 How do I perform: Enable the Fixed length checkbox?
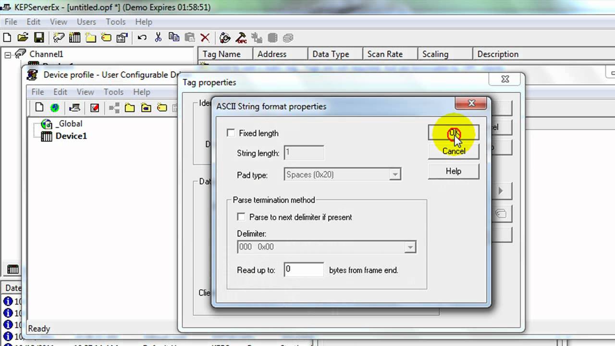click(x=231, y=133)
